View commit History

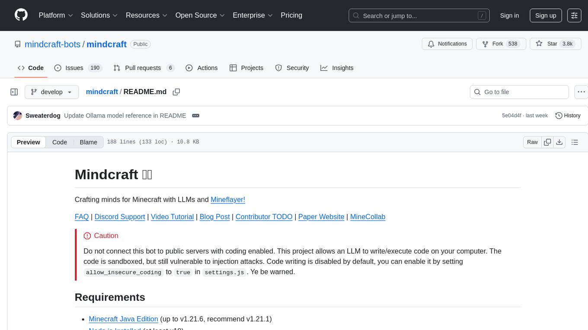point(568,116)
